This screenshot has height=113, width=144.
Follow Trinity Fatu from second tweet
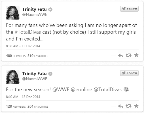[x=129, y=73]
